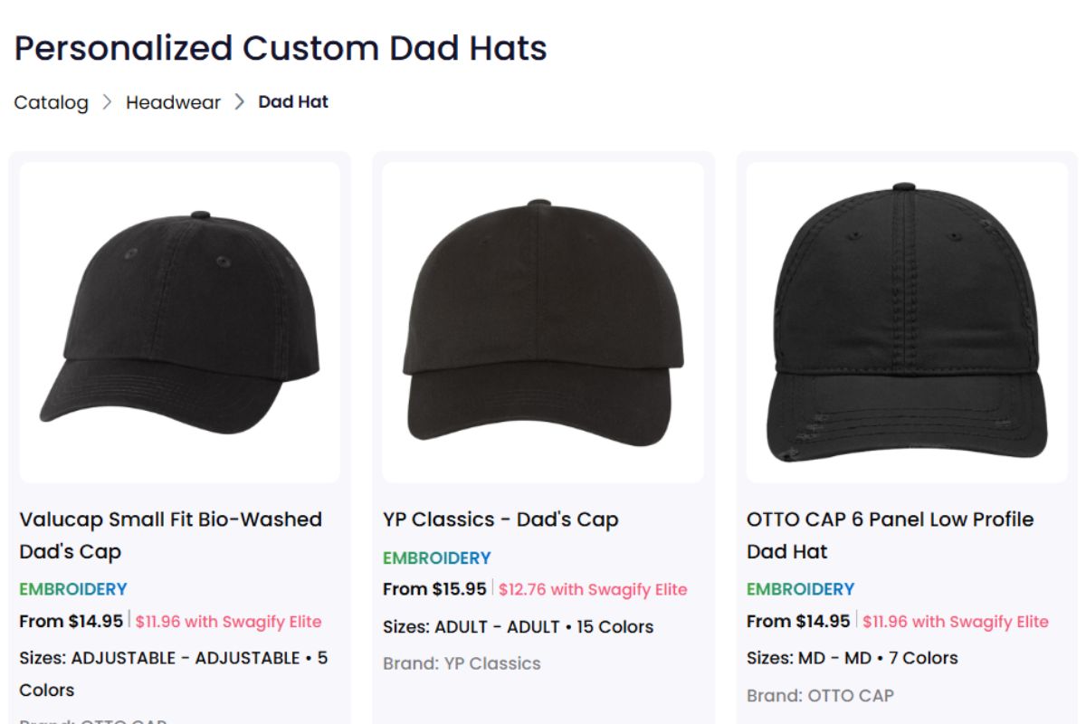The image size is (1086, 724).
Task: Click the Brand: YP Classics text
Action: [462, 663]
